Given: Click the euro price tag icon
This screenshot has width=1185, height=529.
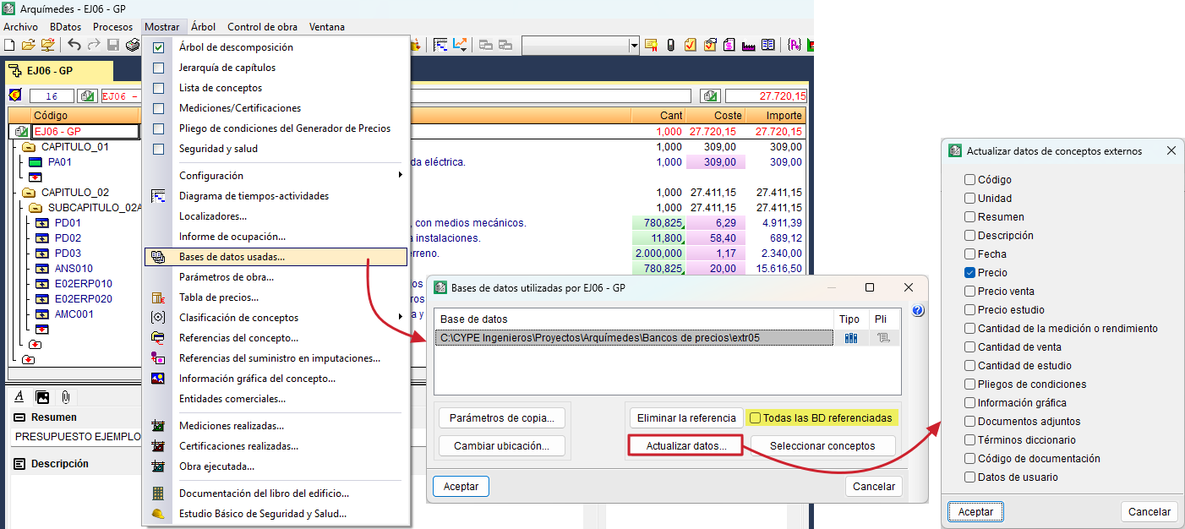Looking at the screenshot, I should point(14,95).
